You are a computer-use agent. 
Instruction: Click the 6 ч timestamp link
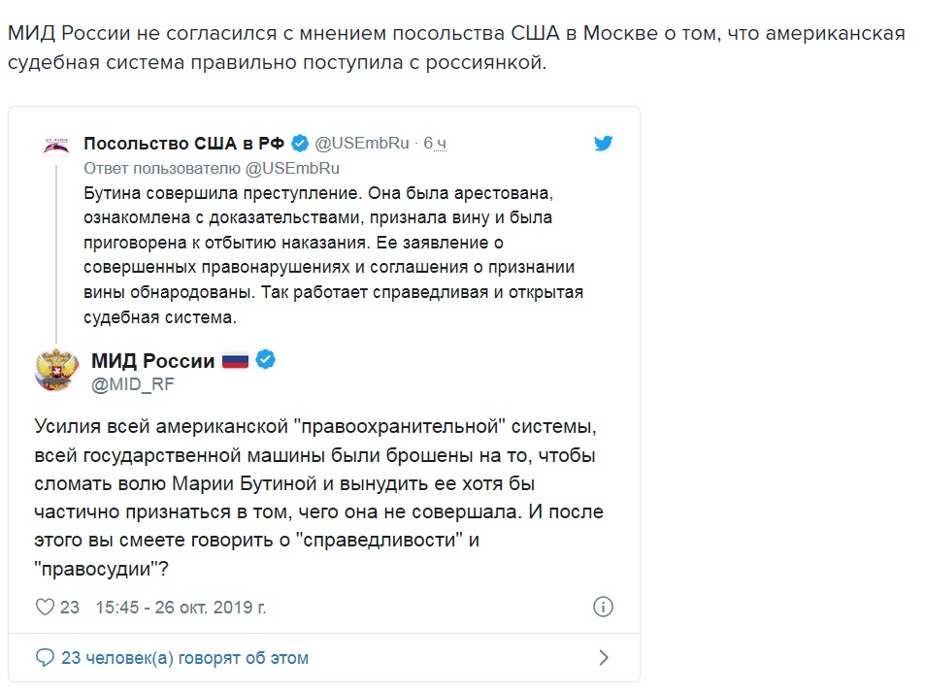(435, 144)
